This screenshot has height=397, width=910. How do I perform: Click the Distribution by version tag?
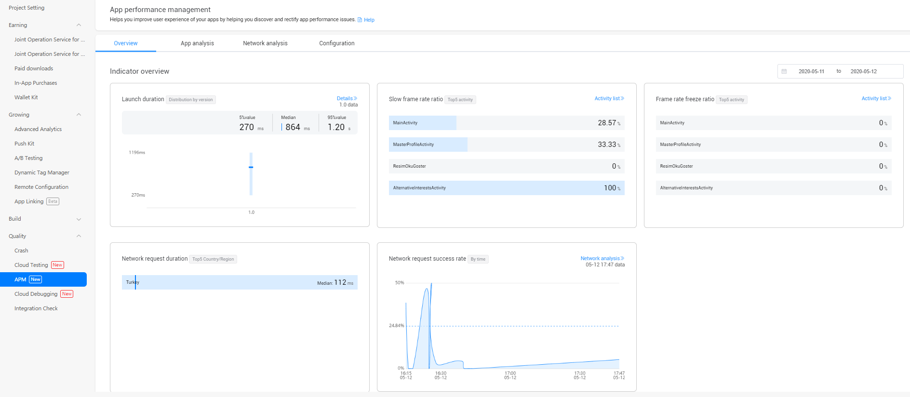tap(191, 100)
